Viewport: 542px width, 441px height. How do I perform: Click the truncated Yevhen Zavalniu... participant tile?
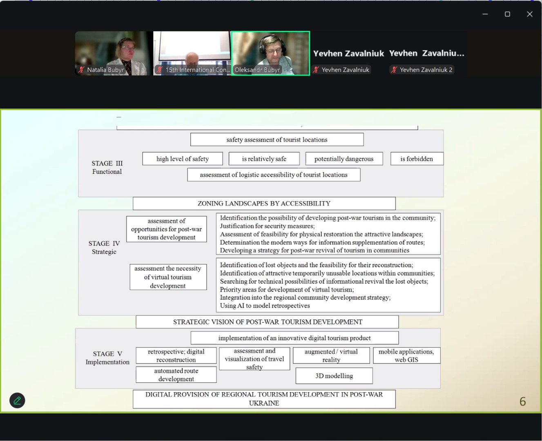[x=426, y=53]
